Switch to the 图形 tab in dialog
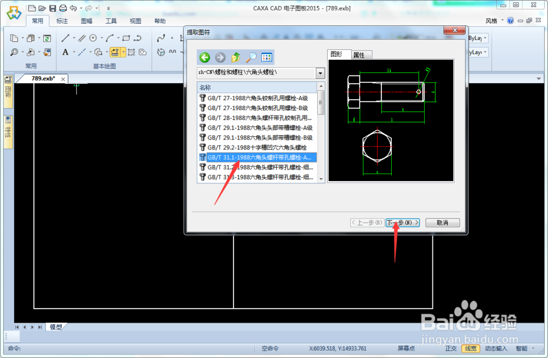548x358 pixels. pyautogui.click(x=339, y=54)
